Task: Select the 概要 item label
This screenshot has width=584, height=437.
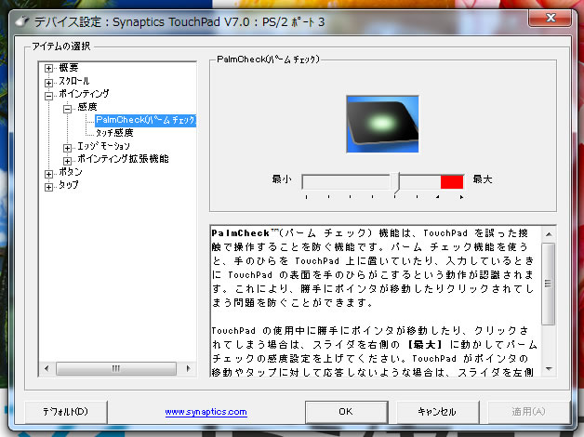Action: click(69, 67)
